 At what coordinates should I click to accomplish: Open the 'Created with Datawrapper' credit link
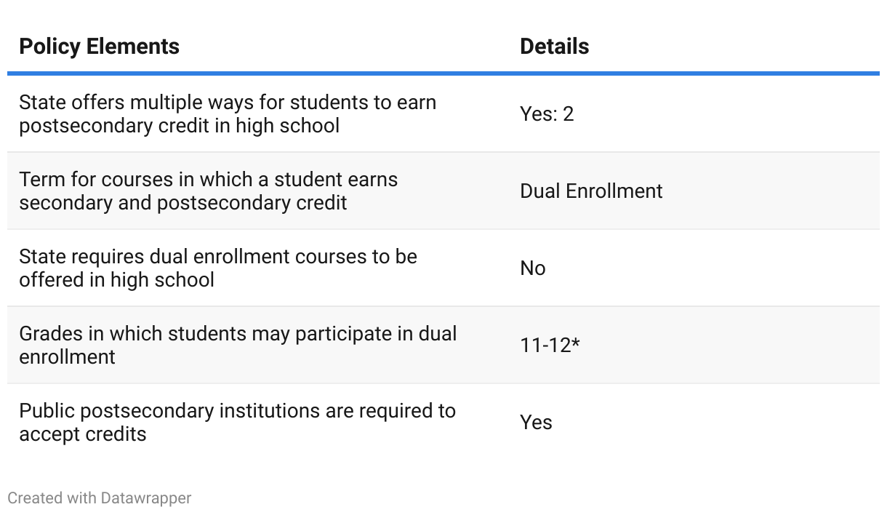click(100, 498)
